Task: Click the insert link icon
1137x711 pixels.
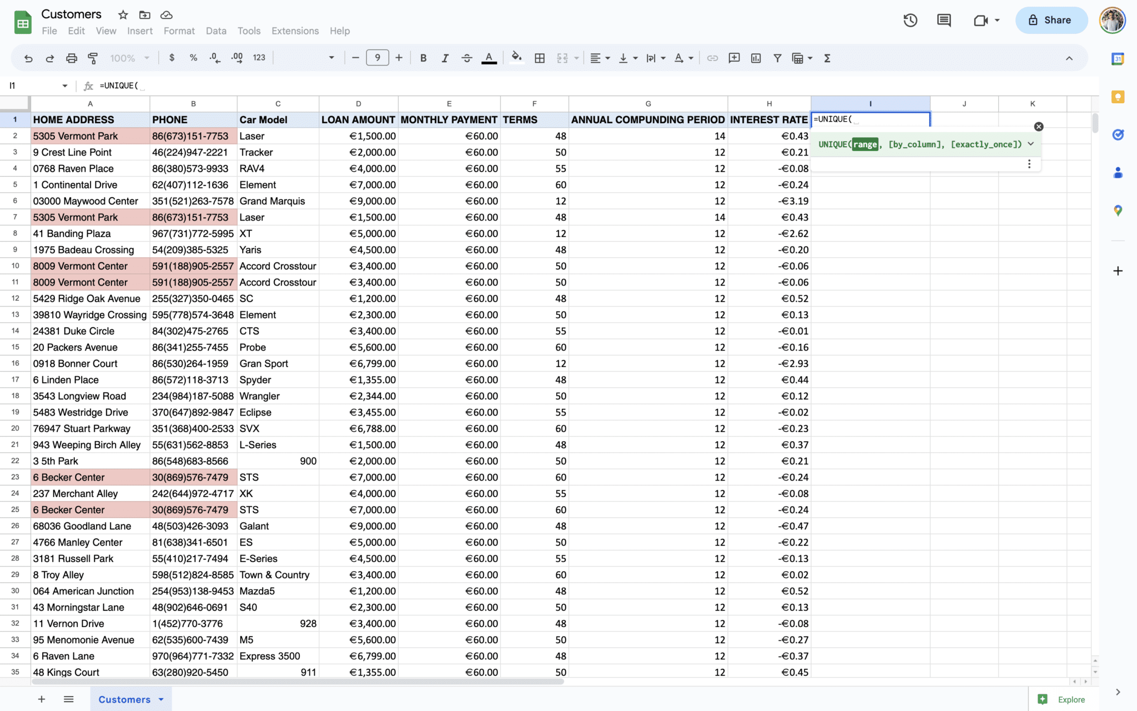Action: pos(712,58)
